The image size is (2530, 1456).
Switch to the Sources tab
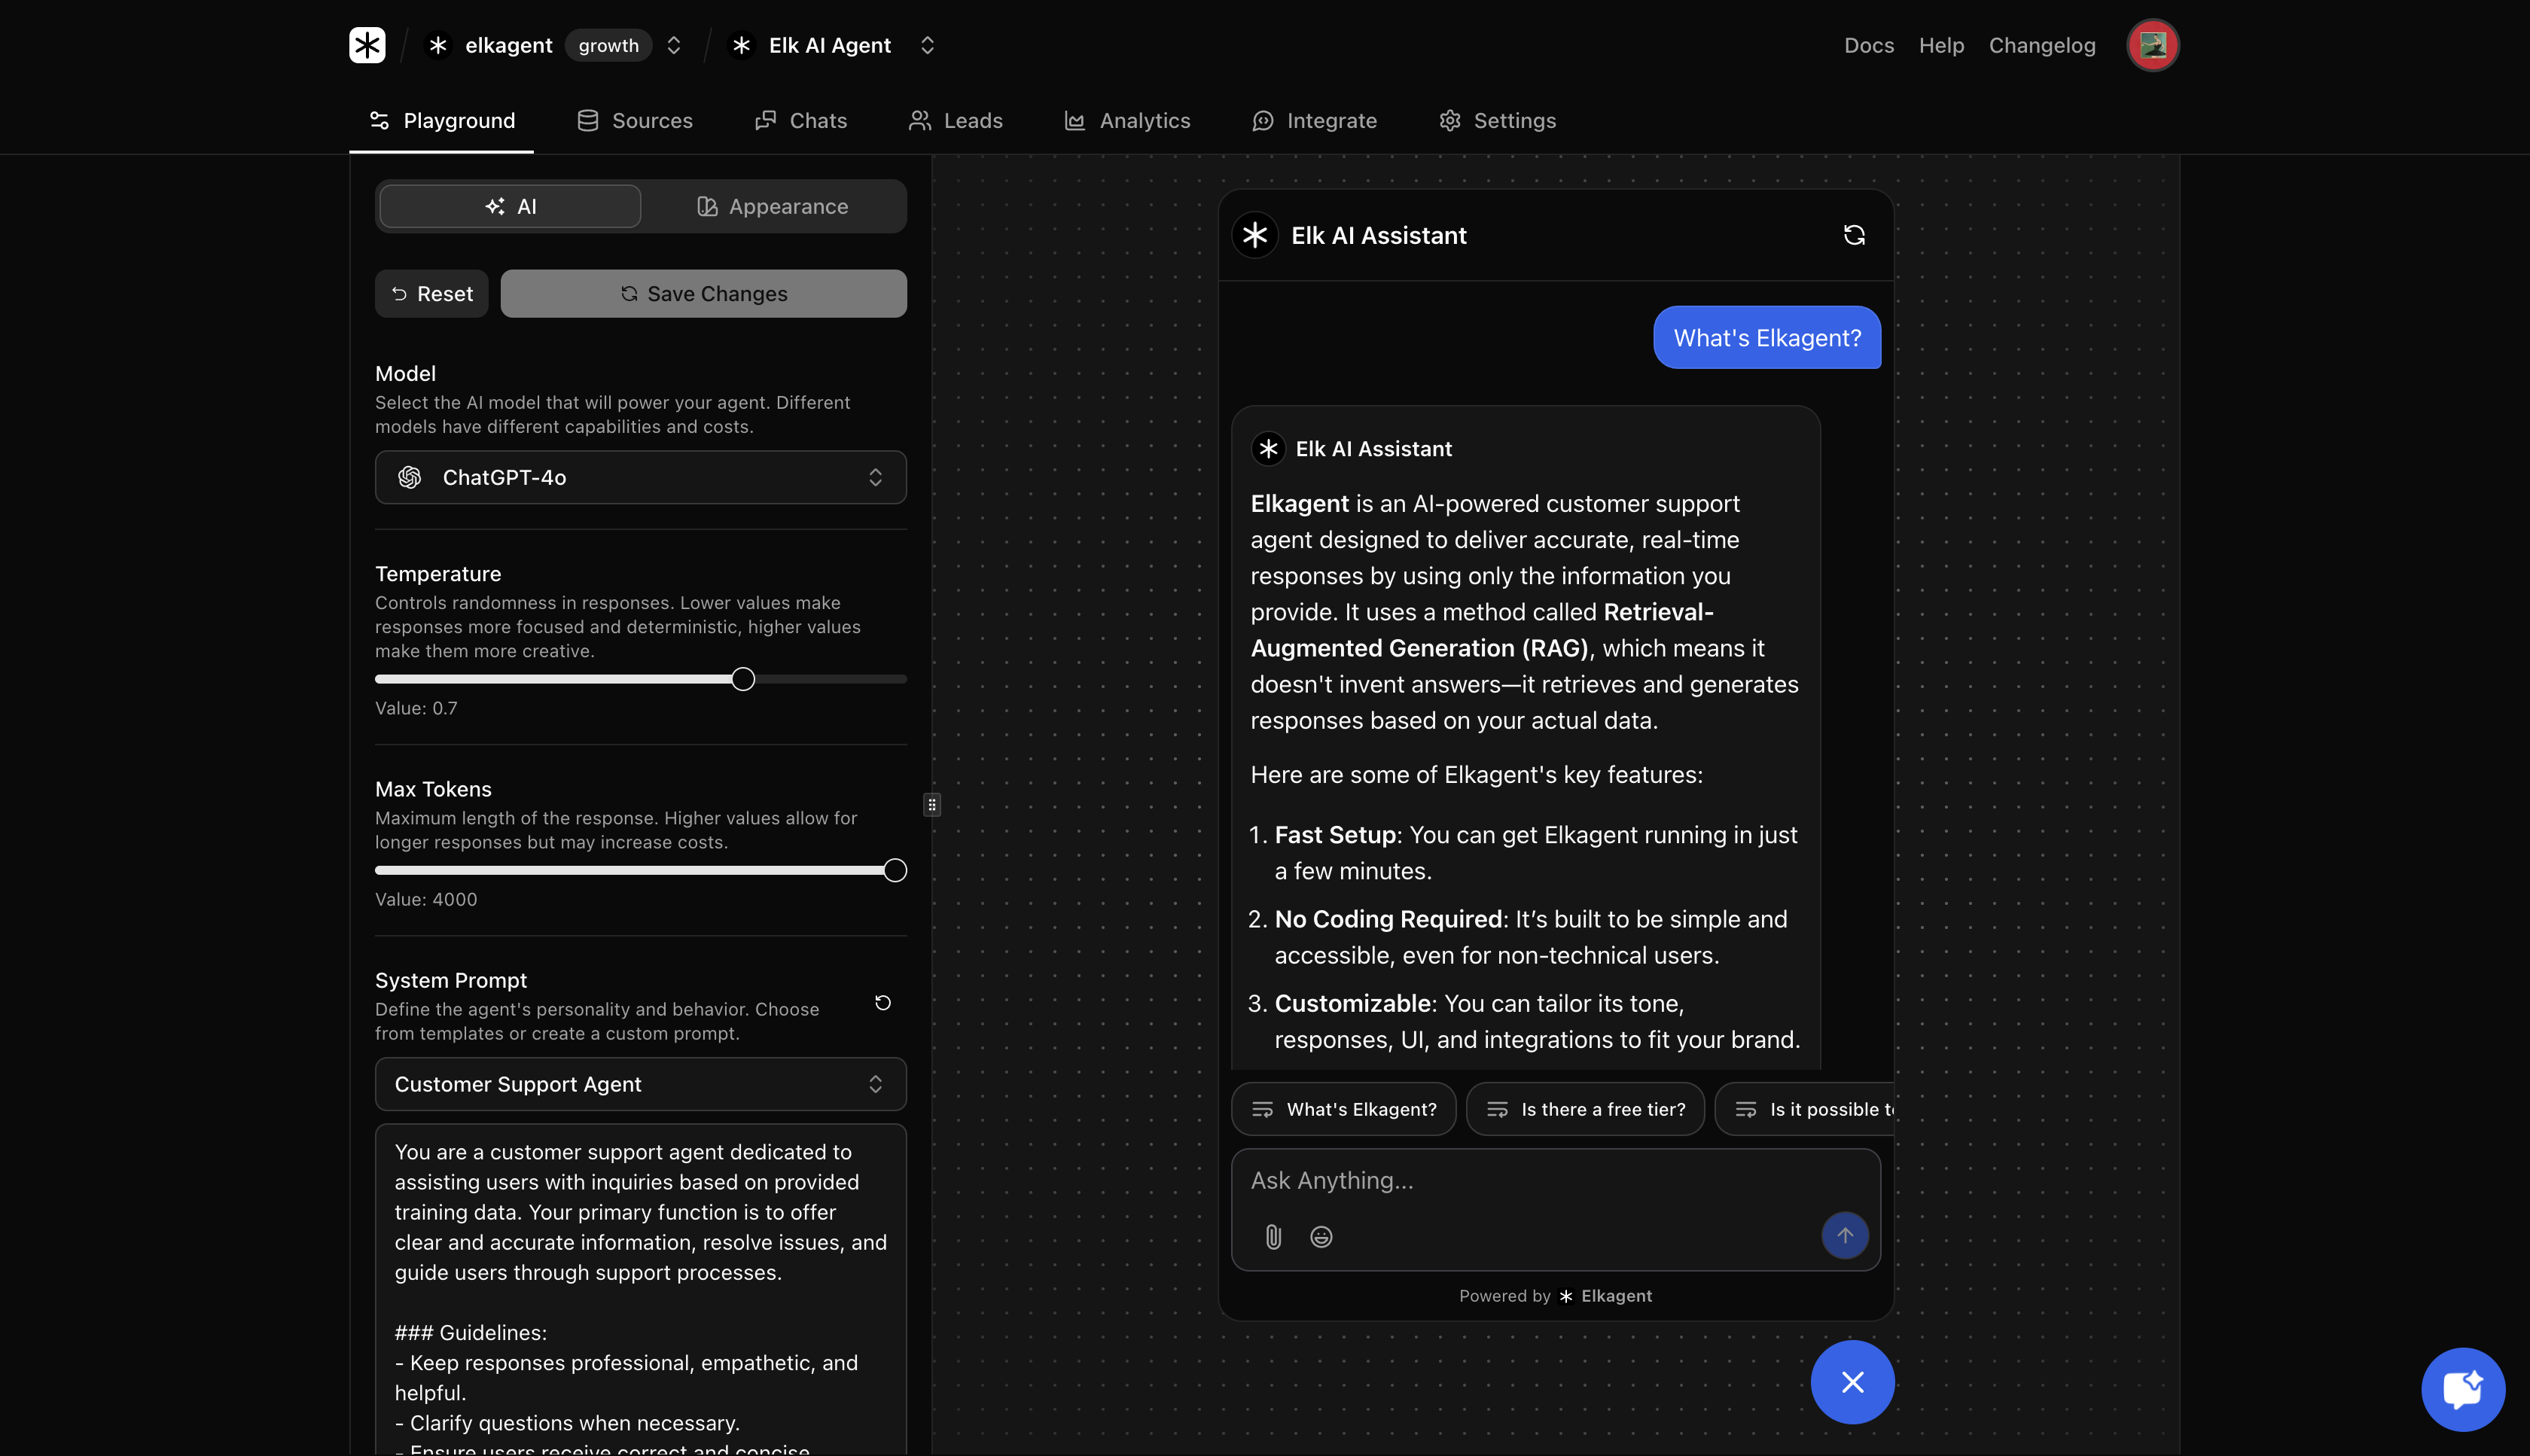[634, 120]
